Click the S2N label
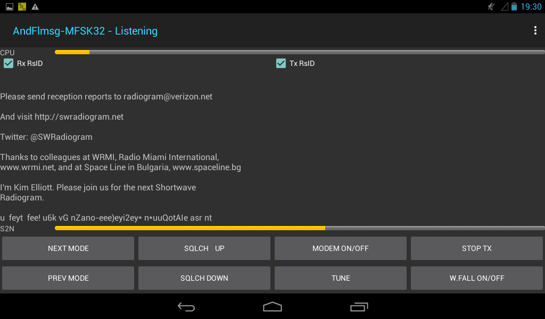The image size is (545, 319). pos(7,229)
